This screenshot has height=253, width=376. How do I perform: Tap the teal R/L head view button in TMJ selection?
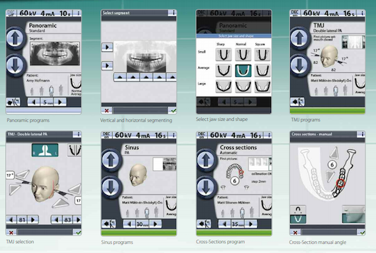[x=45, y=150]
